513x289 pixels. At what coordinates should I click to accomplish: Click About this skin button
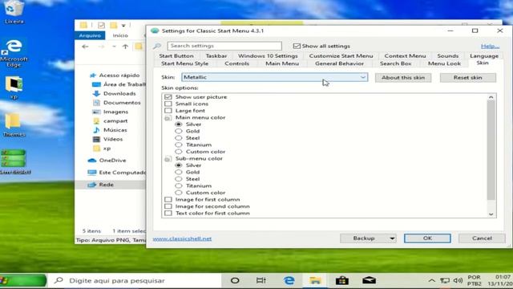click(403, 78)
